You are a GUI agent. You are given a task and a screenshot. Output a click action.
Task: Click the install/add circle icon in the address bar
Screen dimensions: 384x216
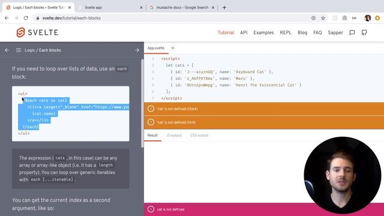pos(313,18)
